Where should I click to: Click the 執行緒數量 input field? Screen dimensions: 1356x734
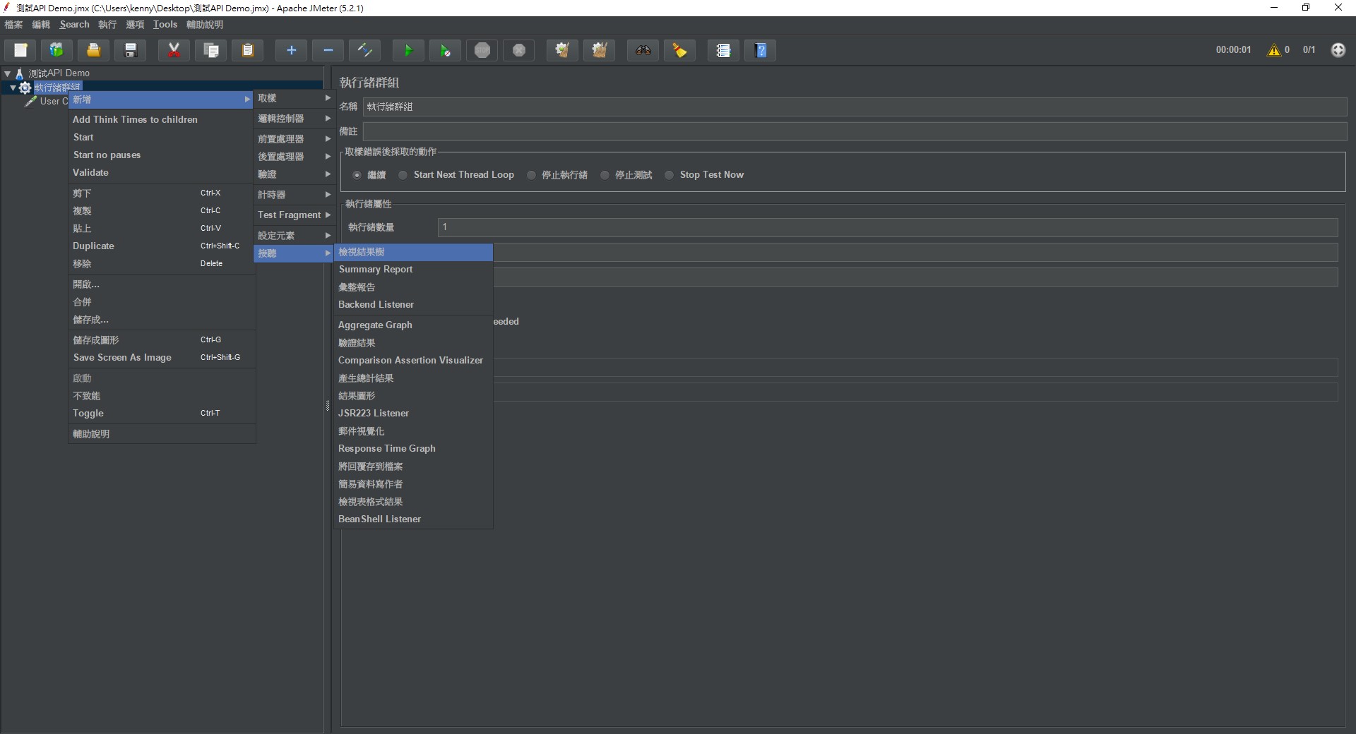pos(887,227)
